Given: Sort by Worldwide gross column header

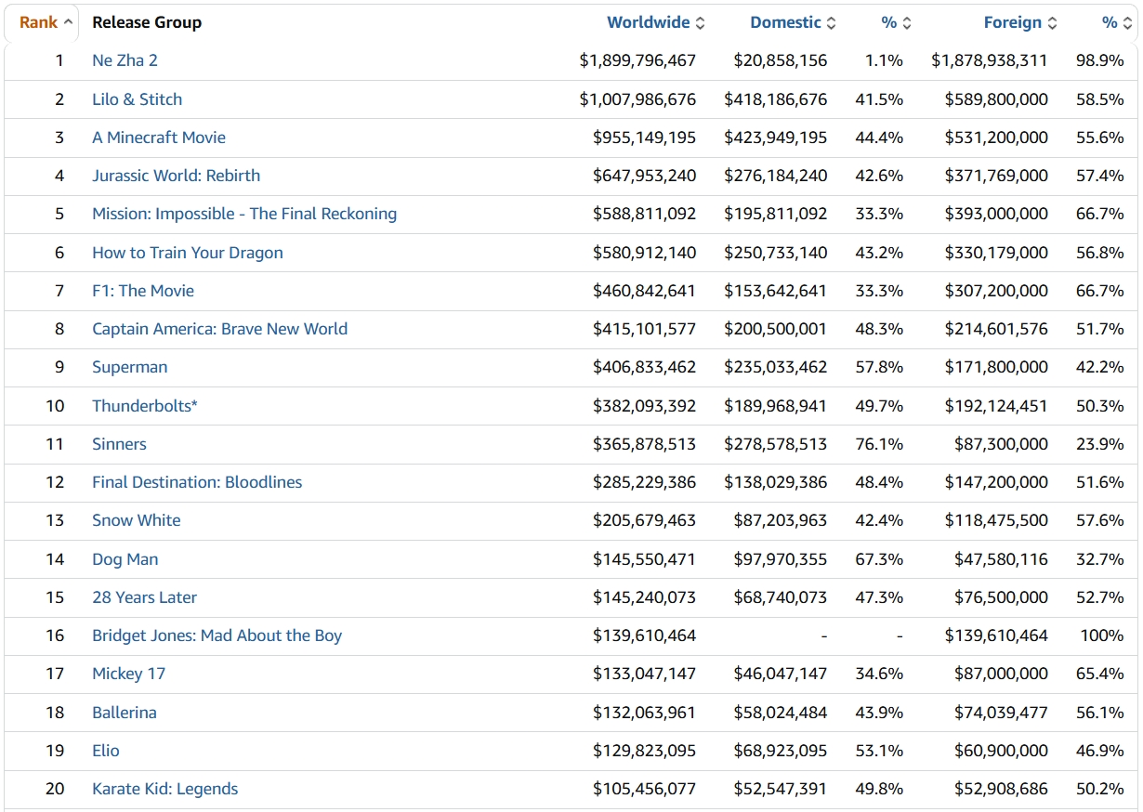Looking at the screenshot, I should pos(656,22).
